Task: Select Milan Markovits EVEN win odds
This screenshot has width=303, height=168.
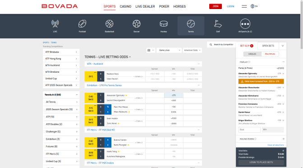Action: pyautogui.click(x=174, y=112)
